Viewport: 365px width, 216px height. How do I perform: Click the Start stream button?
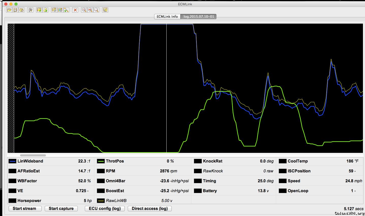(x=24, y=208)
